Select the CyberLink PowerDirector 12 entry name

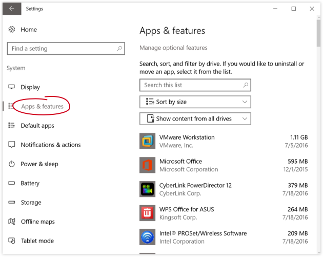[x=195, y=185]
